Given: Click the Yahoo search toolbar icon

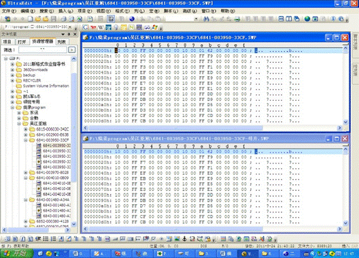Looking at the screenshot, I should [93, 27].
